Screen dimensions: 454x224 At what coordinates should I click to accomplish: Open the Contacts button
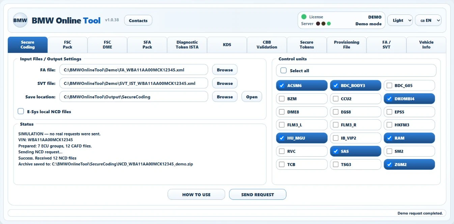[138, 21]
